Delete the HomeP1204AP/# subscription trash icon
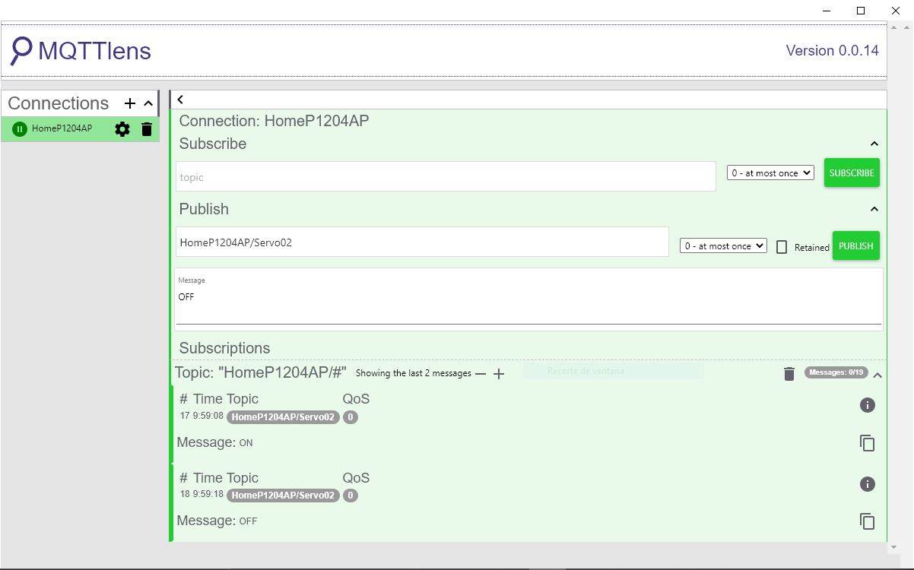Screen dimensions: 914x570 (x=789, y=373)
